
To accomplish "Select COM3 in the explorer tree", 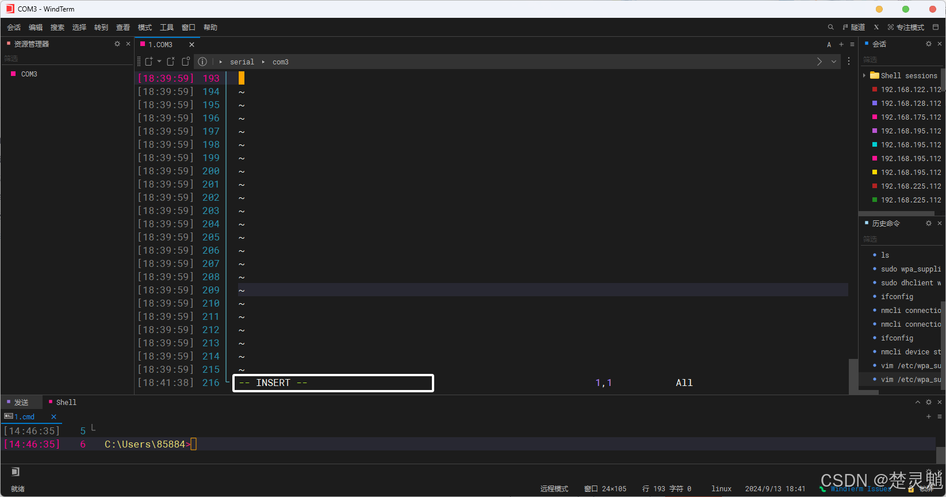I will (x=29, y=74).
